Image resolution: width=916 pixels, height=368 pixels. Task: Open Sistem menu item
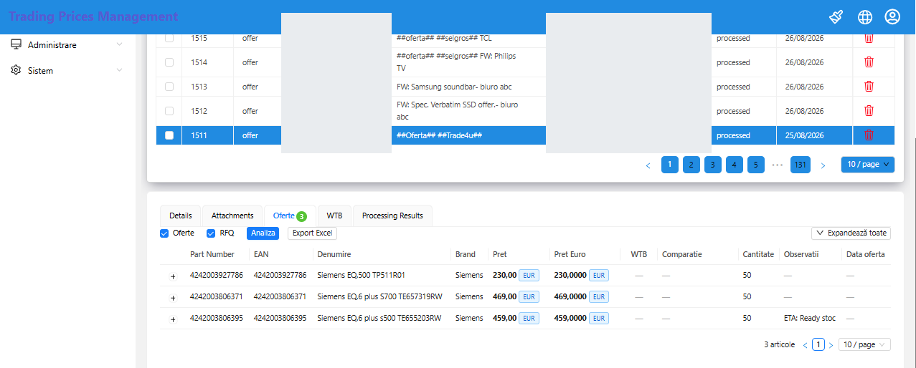coord(67,70)
